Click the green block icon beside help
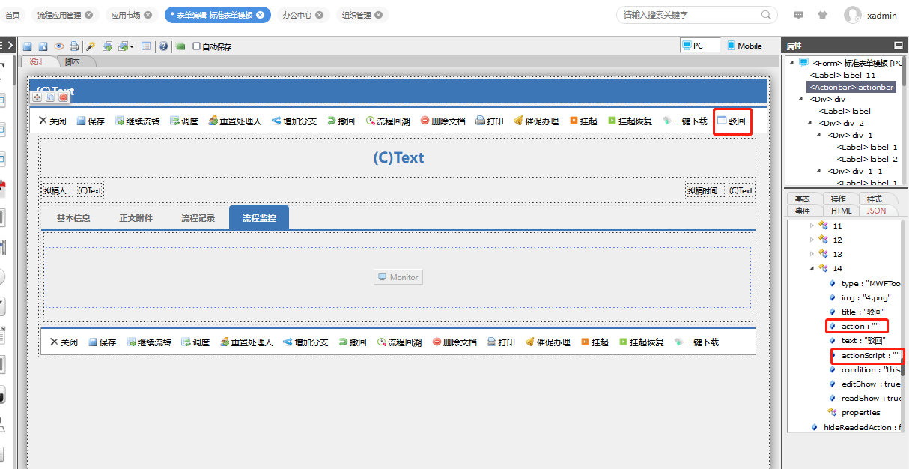Viewport: 909px width, 469px height. pos(180,46)
